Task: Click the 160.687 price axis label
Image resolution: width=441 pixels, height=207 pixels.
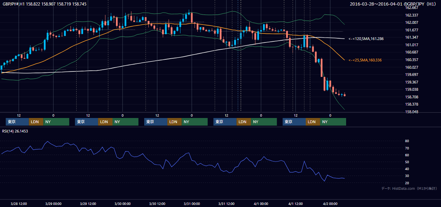Action: tap(411, 52)
